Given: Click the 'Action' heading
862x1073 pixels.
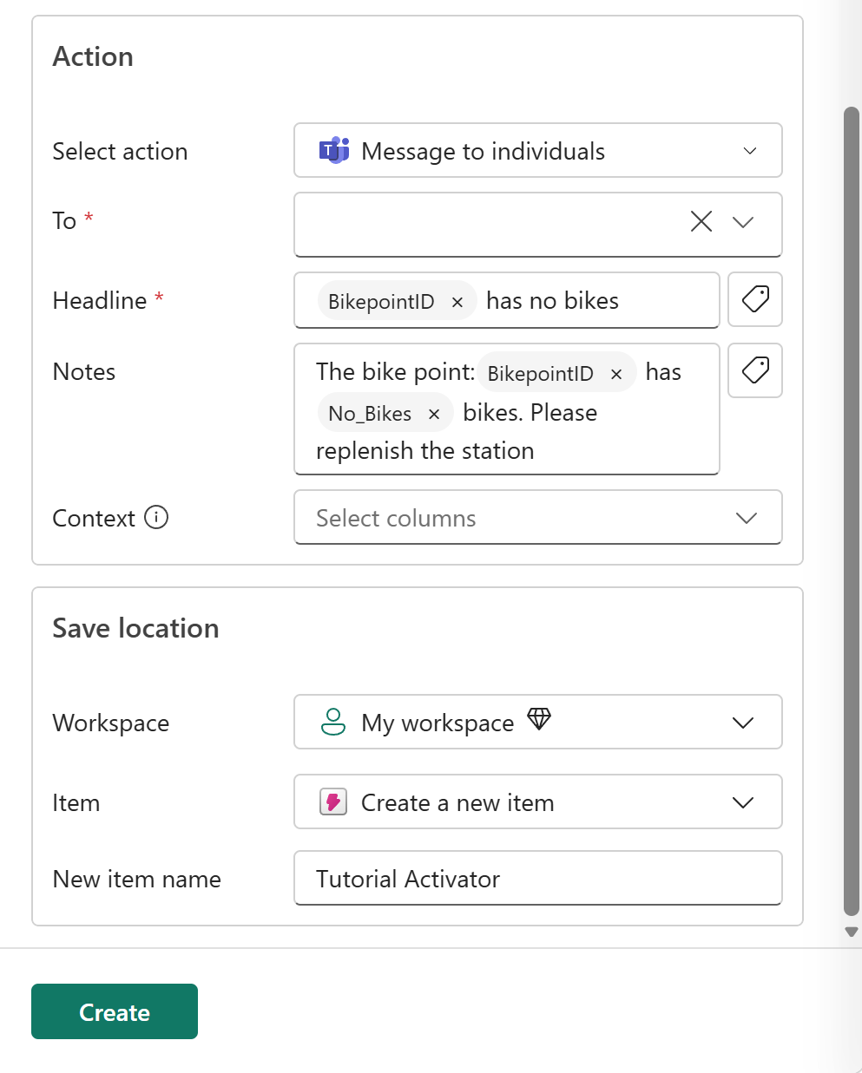Looking at the screenshot, I should coord(93,56).
